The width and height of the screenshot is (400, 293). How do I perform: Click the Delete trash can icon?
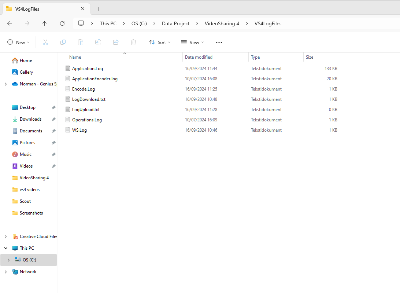(133, 43)
